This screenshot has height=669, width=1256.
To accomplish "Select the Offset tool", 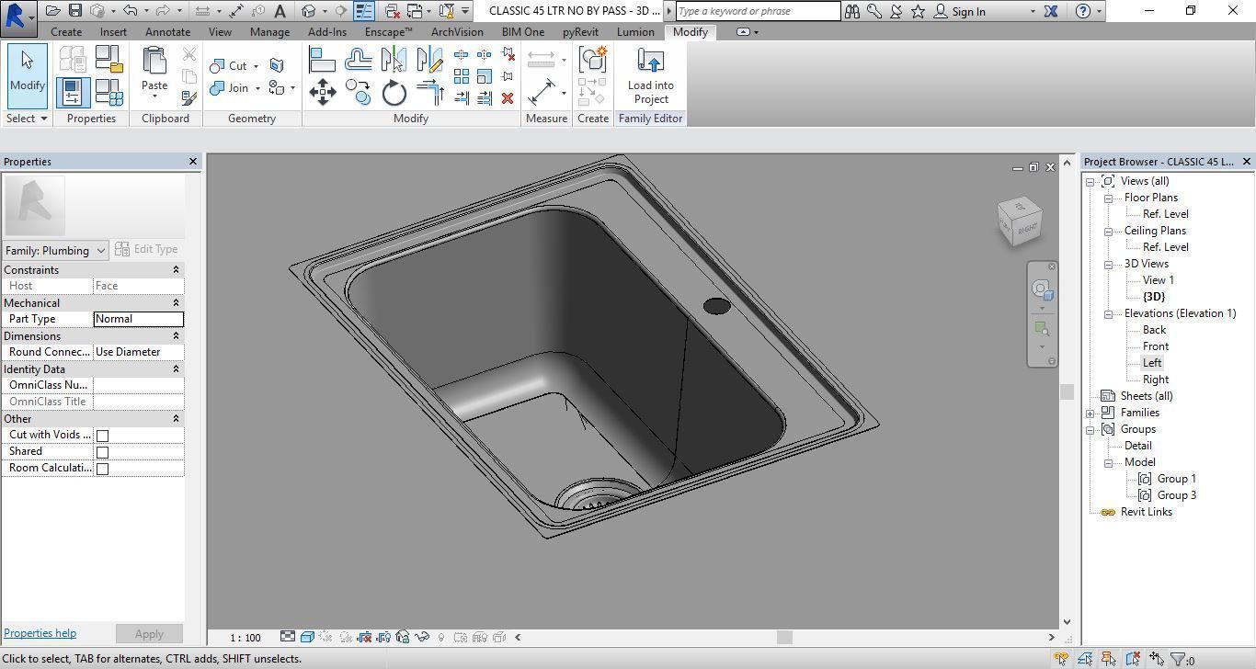I will pos(358,61).
